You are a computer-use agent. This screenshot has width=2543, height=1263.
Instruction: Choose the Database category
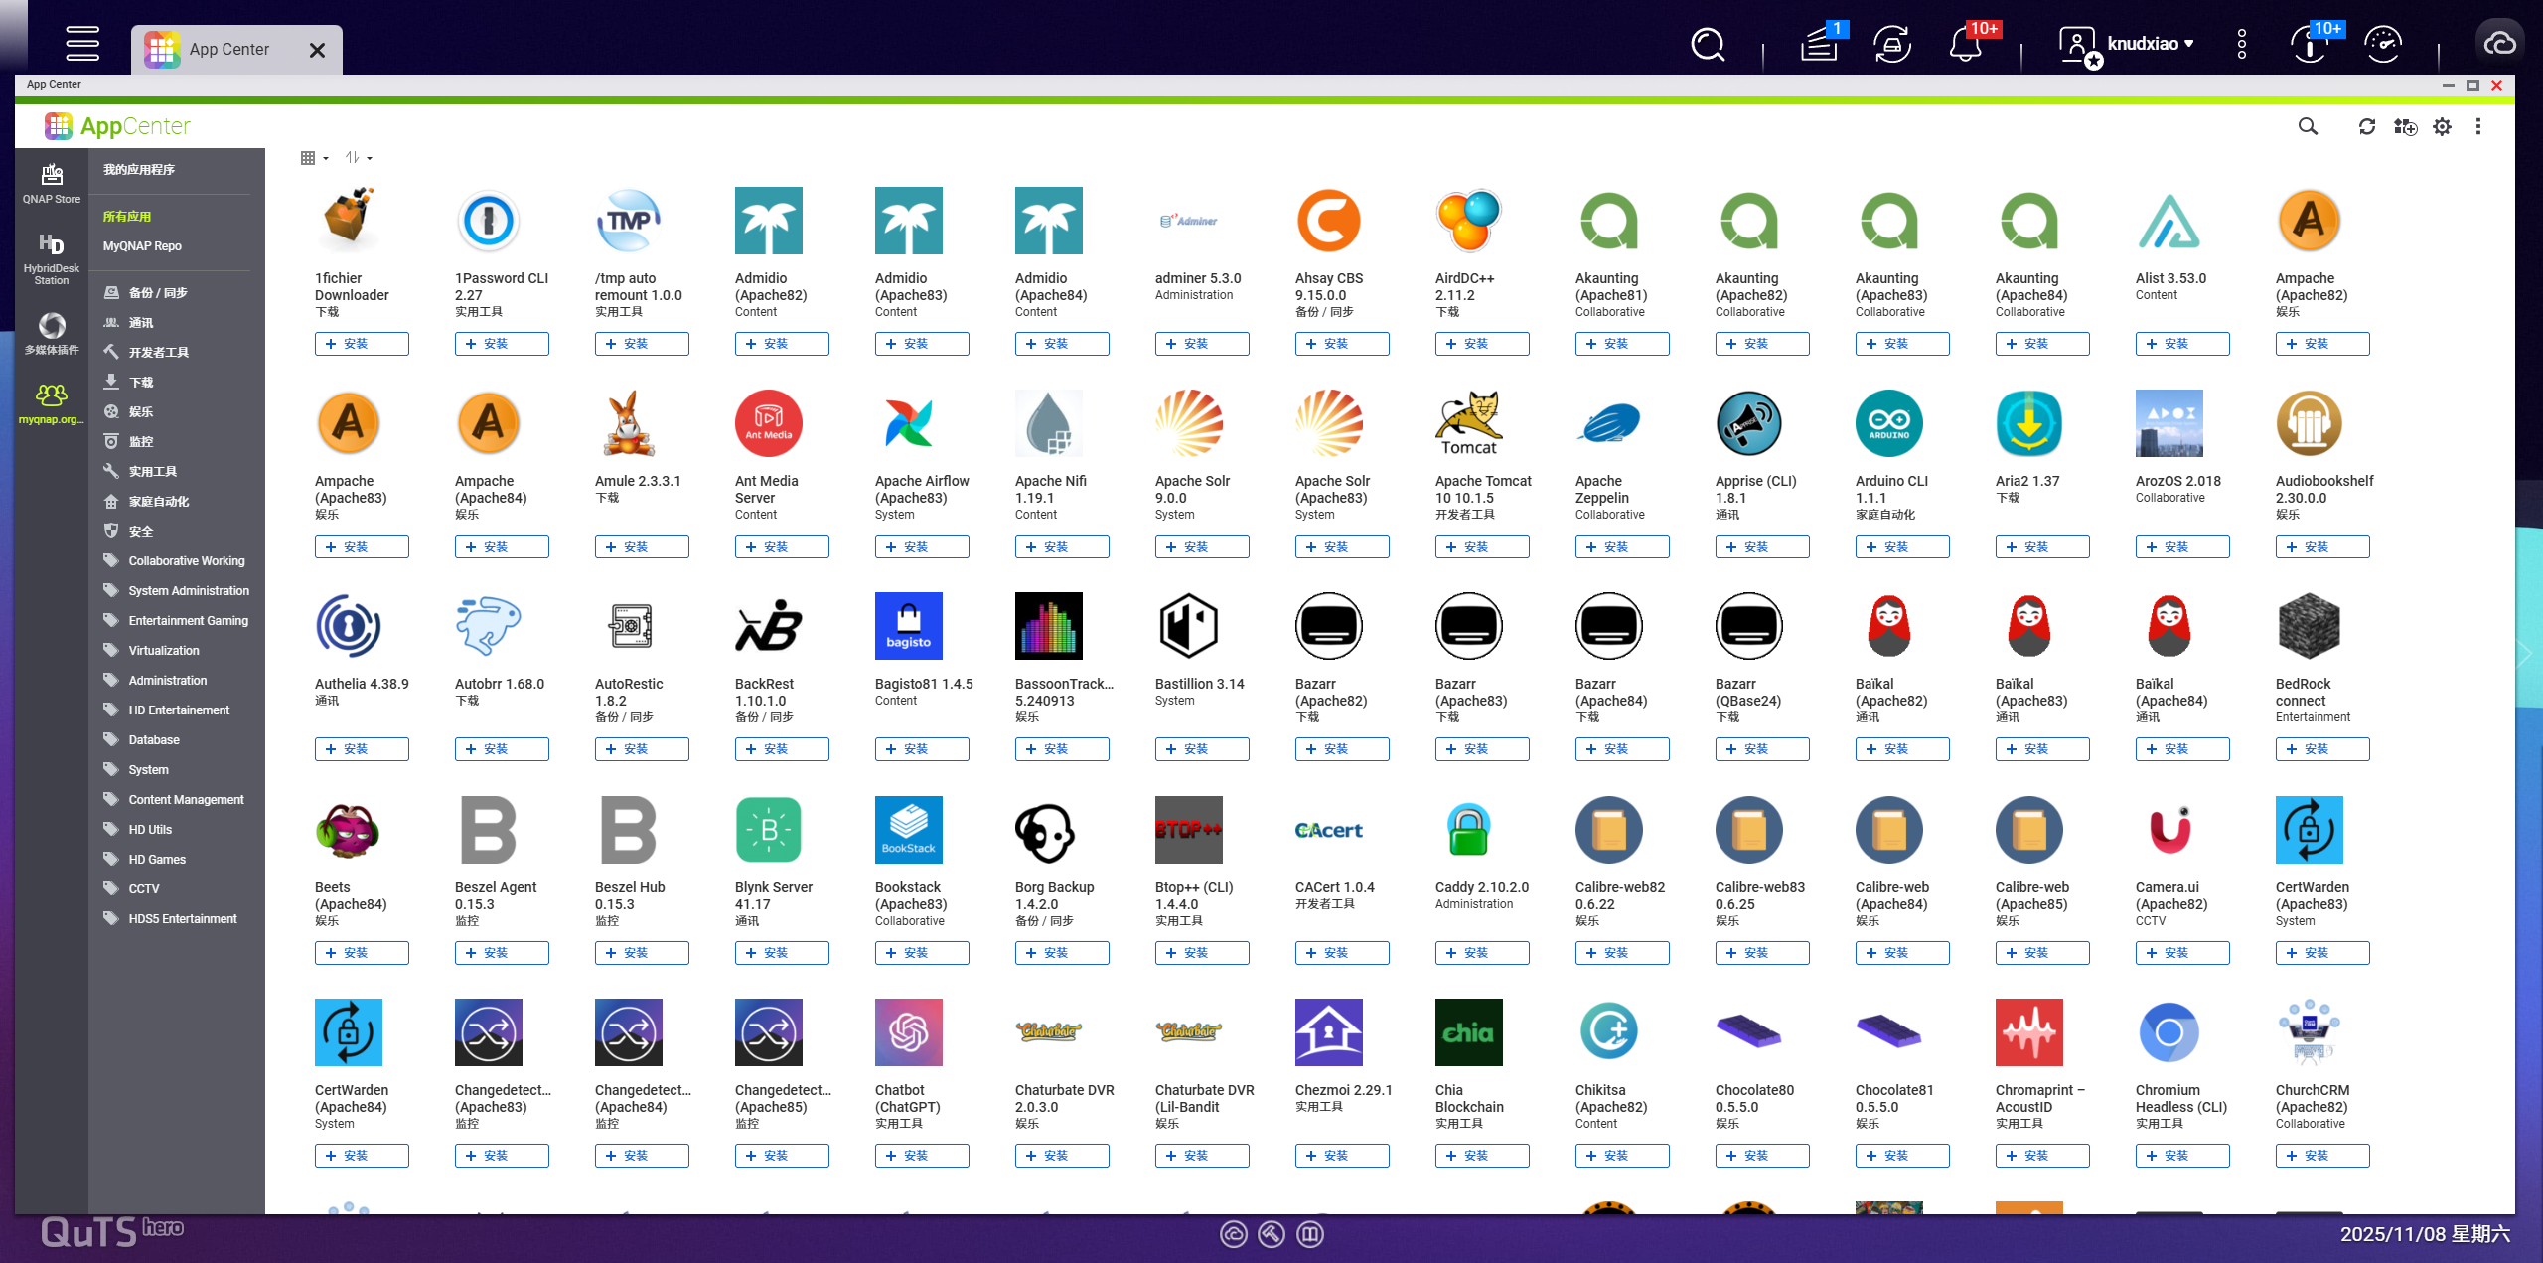[x=154, y=740]
